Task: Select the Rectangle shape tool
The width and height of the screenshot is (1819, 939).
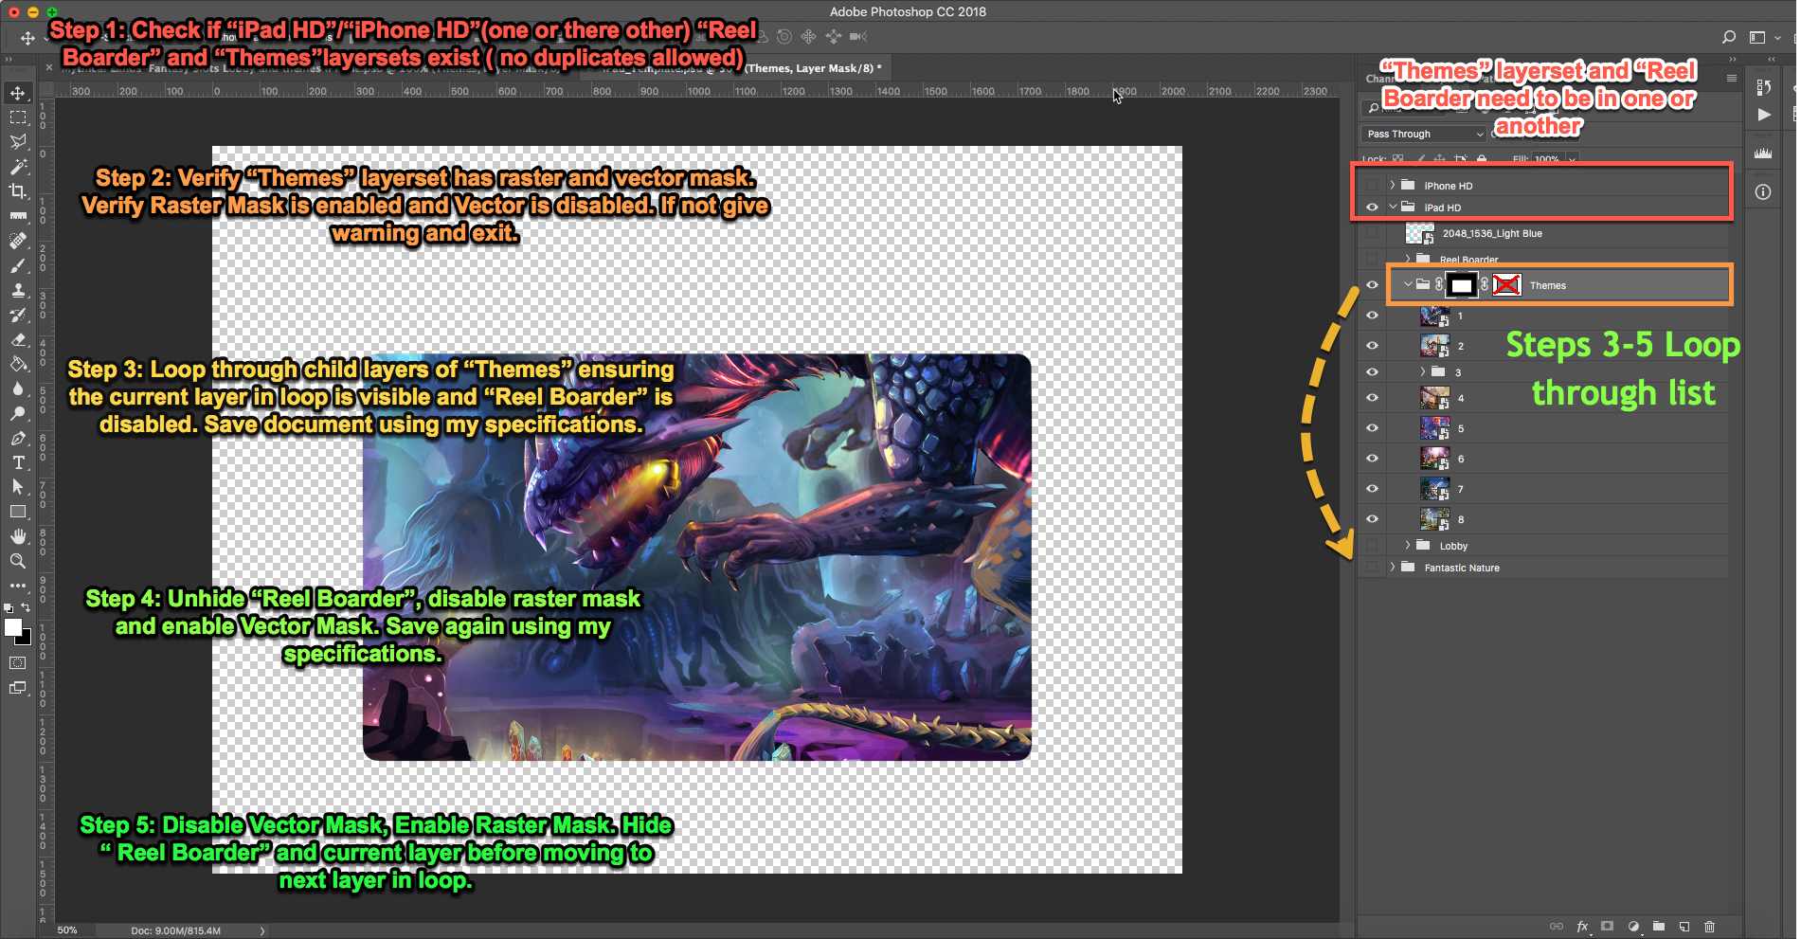Action: tap(18, 512)
